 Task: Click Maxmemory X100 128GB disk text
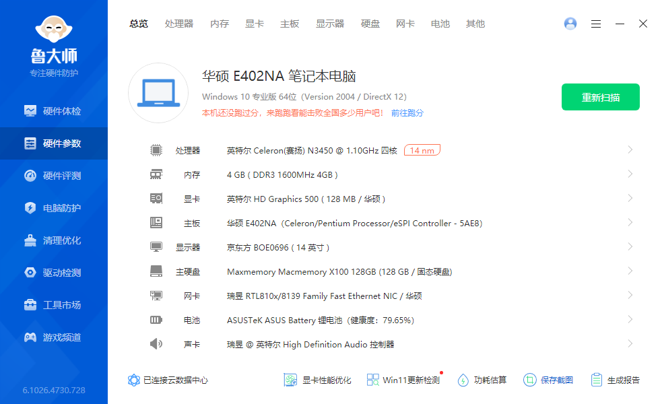coord(339,272)
